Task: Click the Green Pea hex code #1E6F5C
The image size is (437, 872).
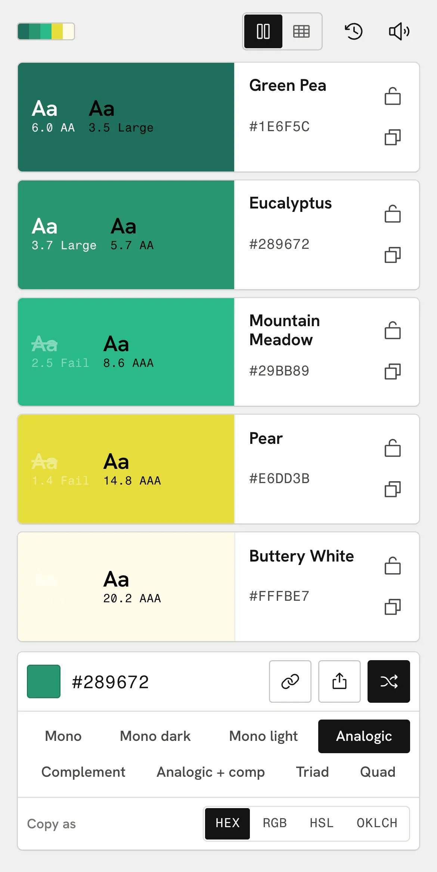Action: point(279,127)
